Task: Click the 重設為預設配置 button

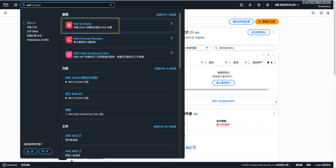Action: point(241,21)
